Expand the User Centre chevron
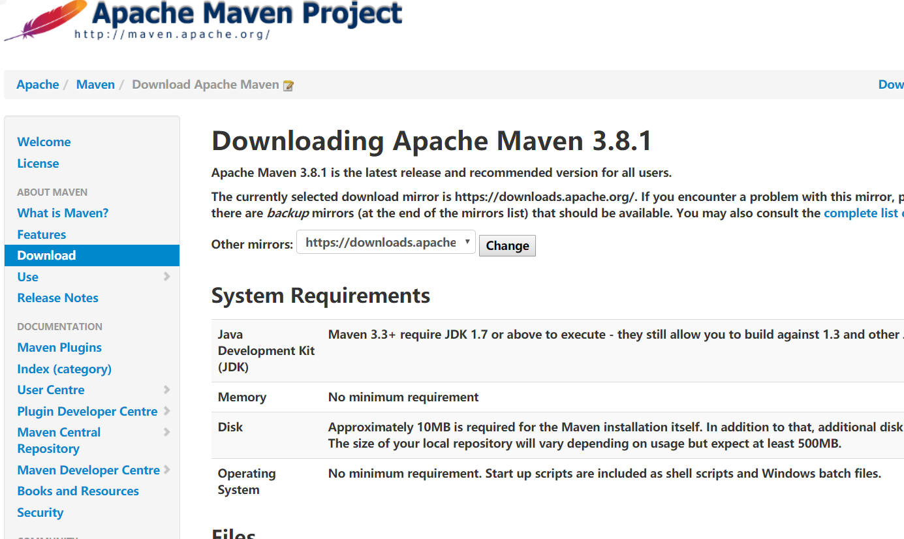 (167, 390)
